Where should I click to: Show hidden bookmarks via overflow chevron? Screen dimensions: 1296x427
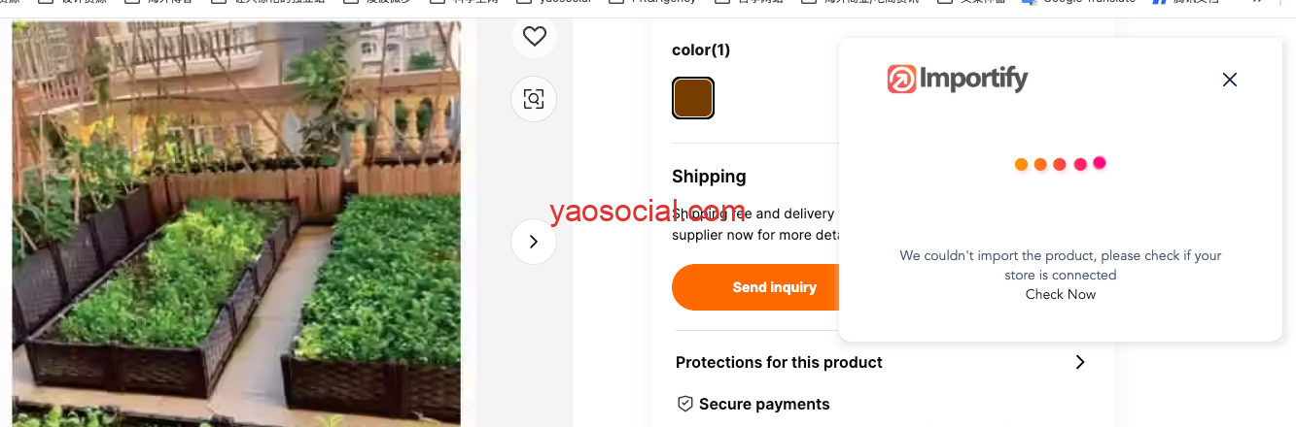[x=1258, y=3]
